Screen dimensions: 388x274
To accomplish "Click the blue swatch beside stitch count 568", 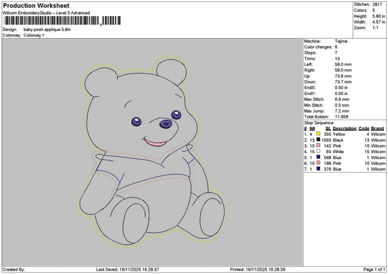I will click(318, 157).
